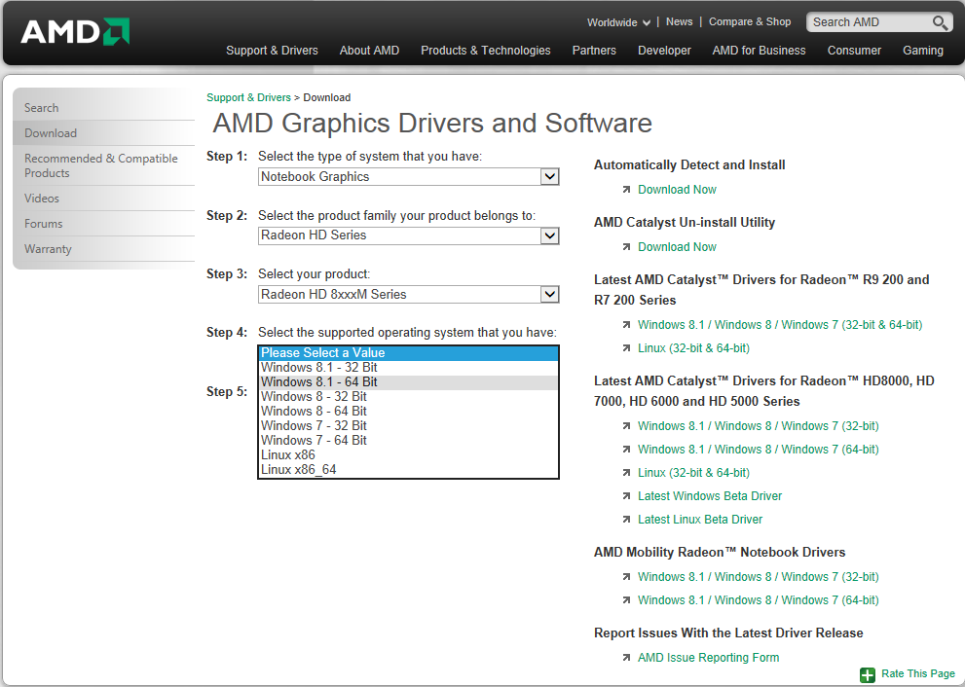This screenshot has height=687, width=965.
Task: Click the AMD logo
Action: [75, 32]
